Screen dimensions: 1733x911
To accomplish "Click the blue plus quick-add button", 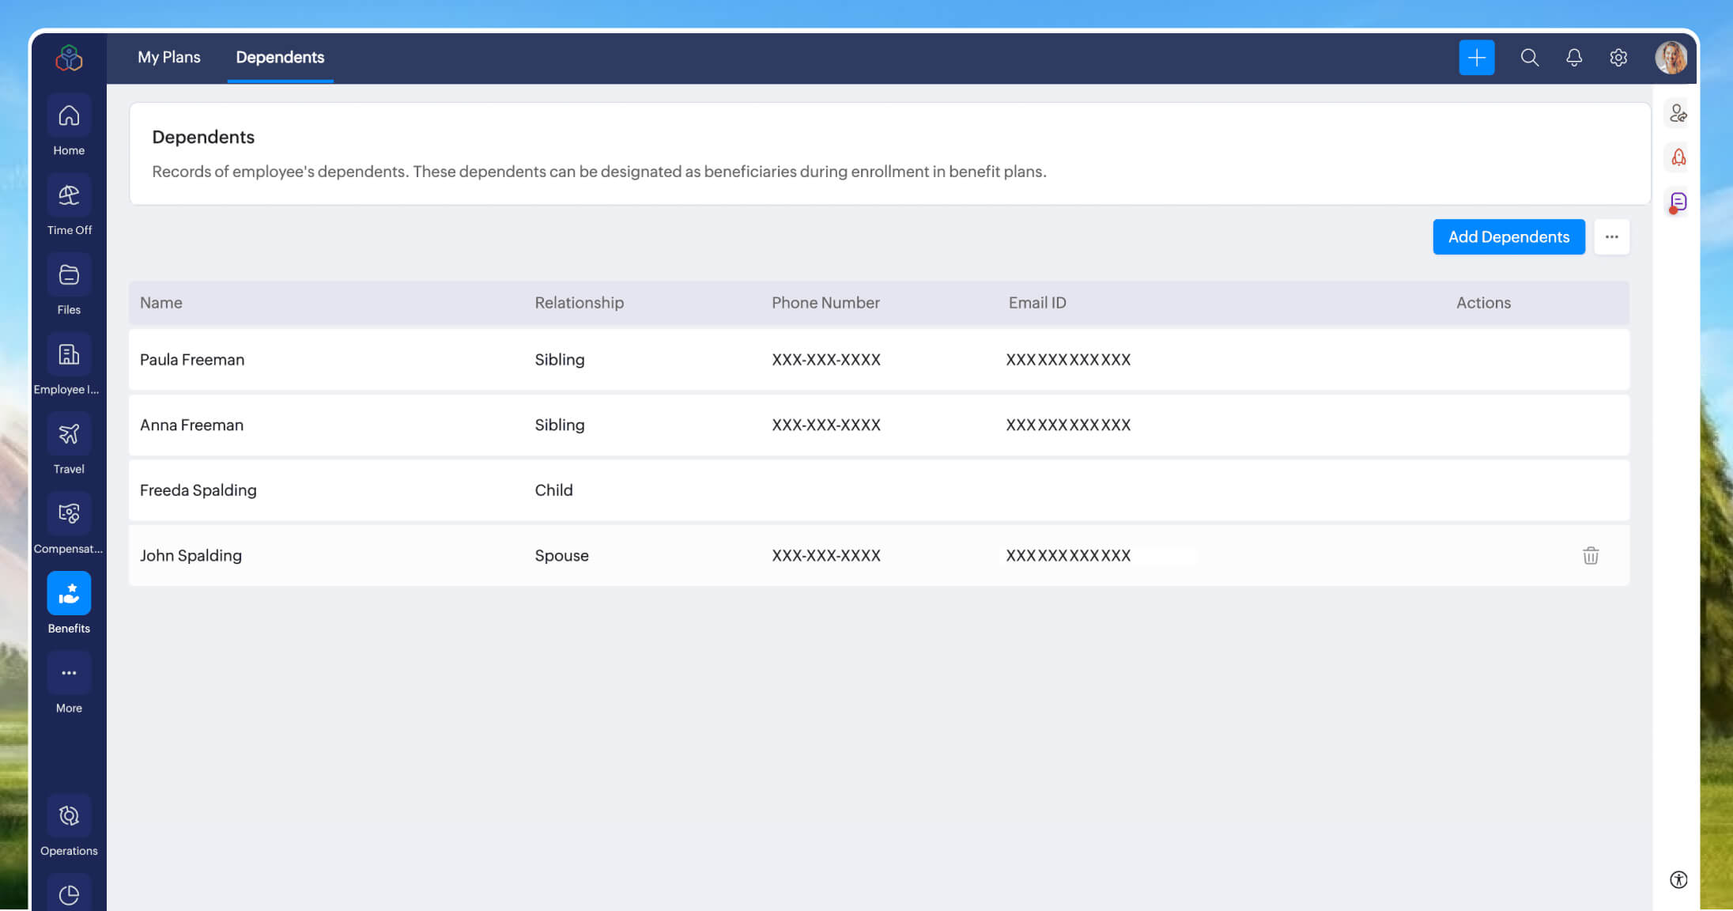I will click(1476, 58).
